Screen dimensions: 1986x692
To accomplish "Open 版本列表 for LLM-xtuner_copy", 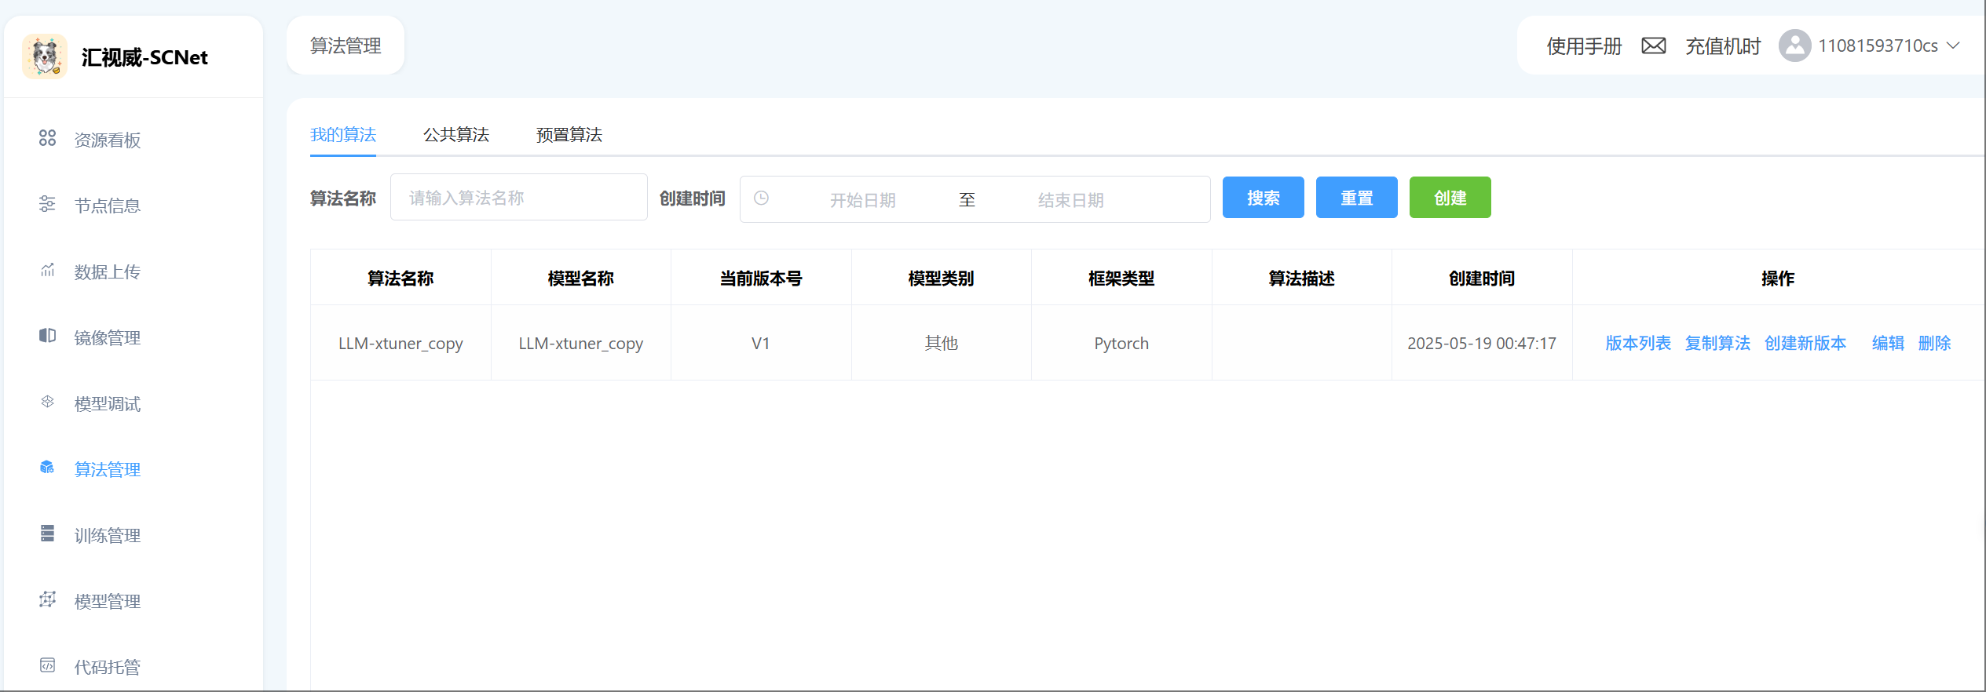I will (x=1637, y=344).
